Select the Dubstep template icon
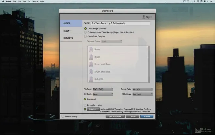 coord(91,79)
